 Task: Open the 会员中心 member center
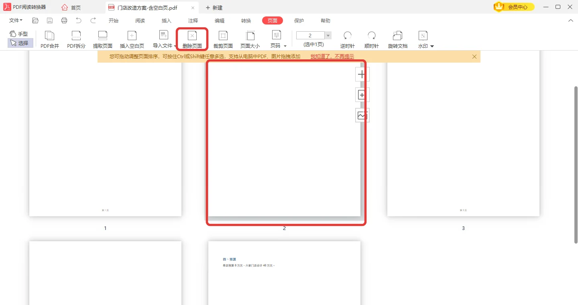[514, 7]
